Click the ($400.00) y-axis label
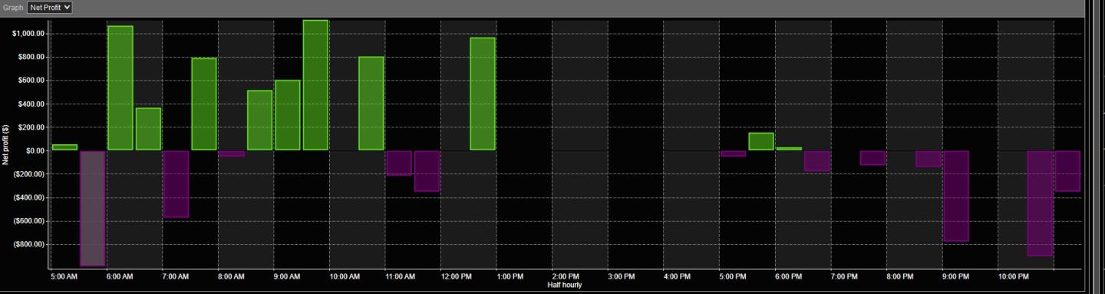 coord(30,197)
